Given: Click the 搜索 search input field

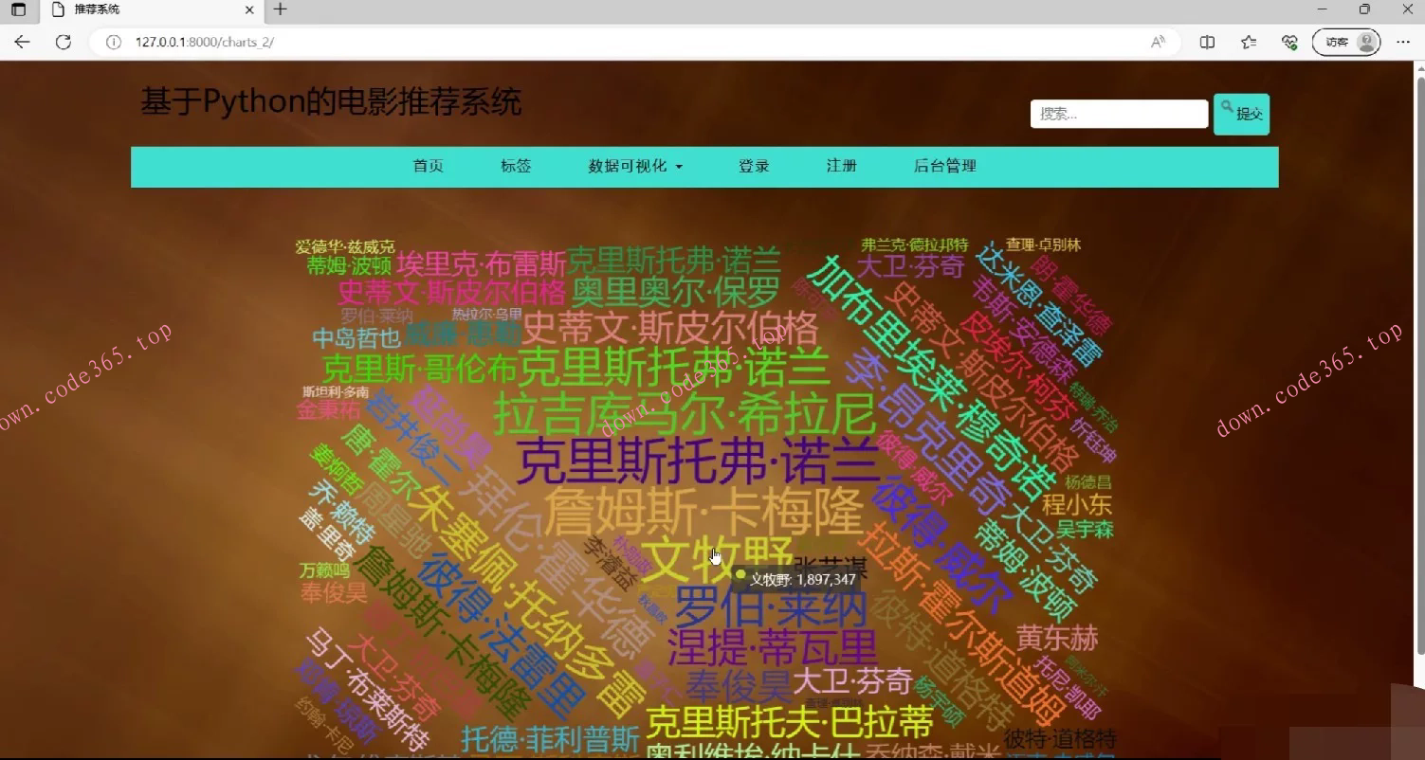Looking at the screenshot, I should coord(1119,114).
